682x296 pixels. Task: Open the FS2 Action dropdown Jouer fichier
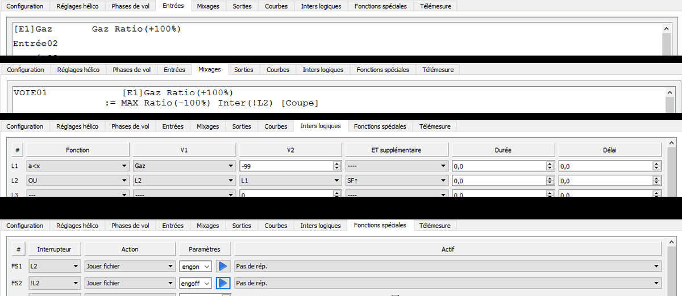point(130,283)
